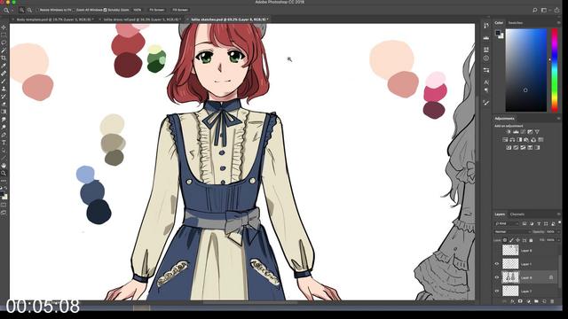Delete layer with trash icon

[552, 301]
